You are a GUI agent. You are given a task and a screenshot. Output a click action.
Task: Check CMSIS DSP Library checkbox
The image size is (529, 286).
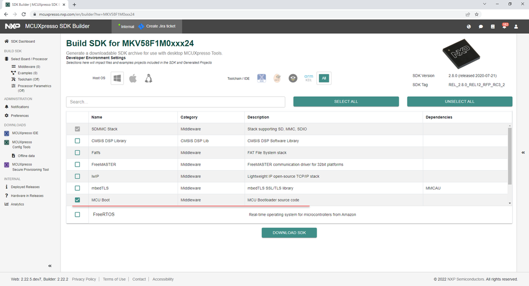pyautogui.click(x=77, y=141)
